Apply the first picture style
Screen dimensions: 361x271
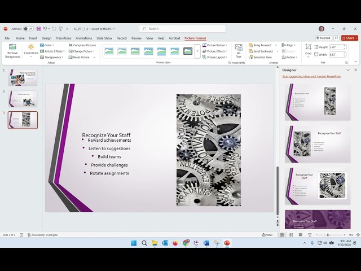[109, 51]
